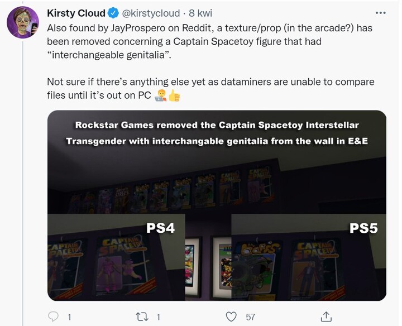The image size is (402, 326).
Task: Open the @kirstycloud handle link
Action: click(x=151, y=13)
